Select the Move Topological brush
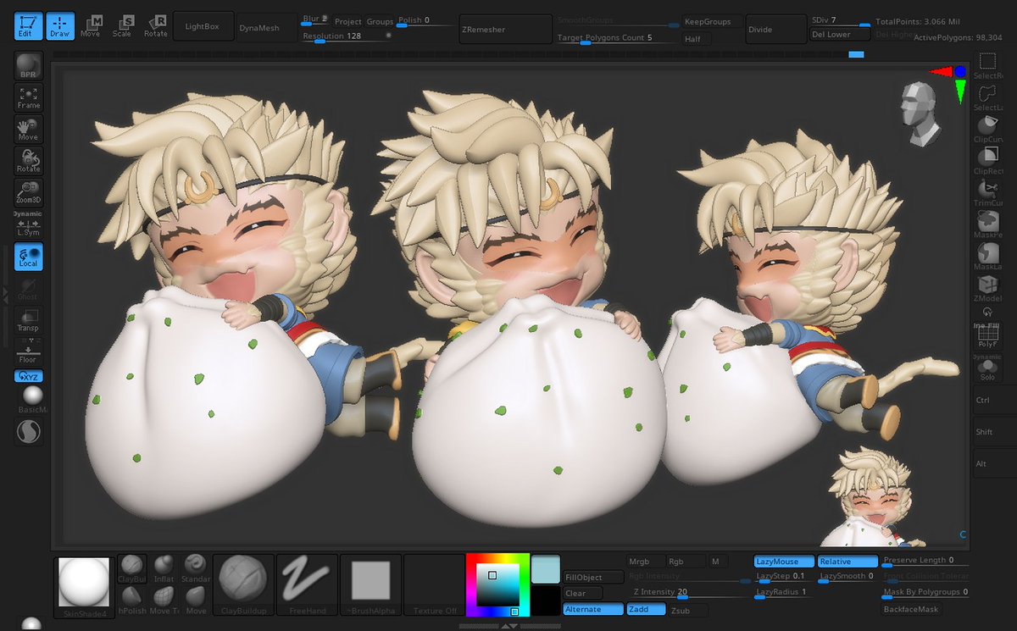Image resolution: width=1017 pixels, height=631 pixels. click(164, 601)
